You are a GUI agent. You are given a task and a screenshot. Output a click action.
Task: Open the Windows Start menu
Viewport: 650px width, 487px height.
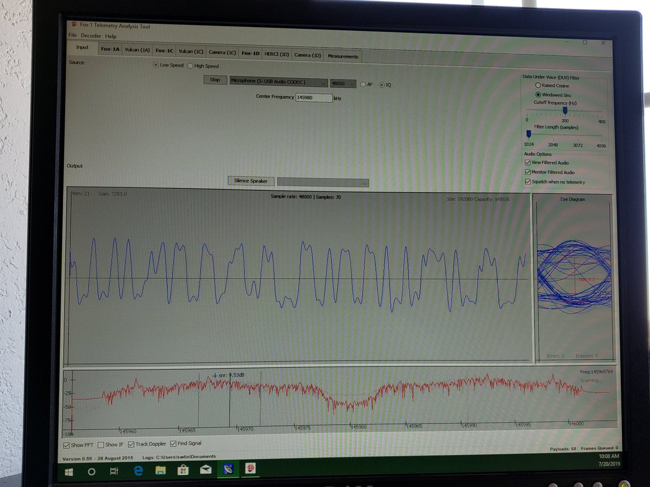click(69, 472)
